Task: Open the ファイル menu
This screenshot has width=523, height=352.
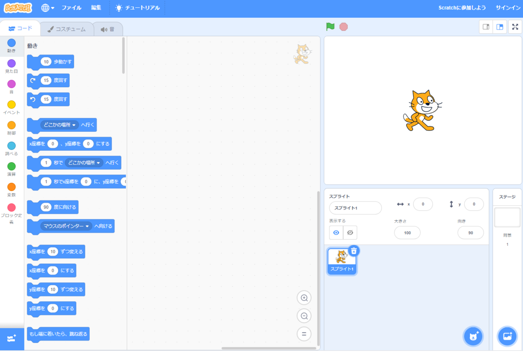Action: 71,8
